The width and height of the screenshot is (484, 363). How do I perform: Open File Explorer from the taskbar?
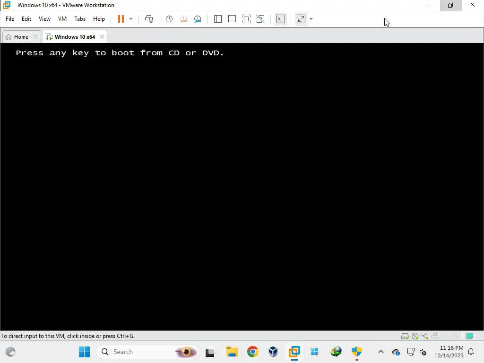(232, 352)
